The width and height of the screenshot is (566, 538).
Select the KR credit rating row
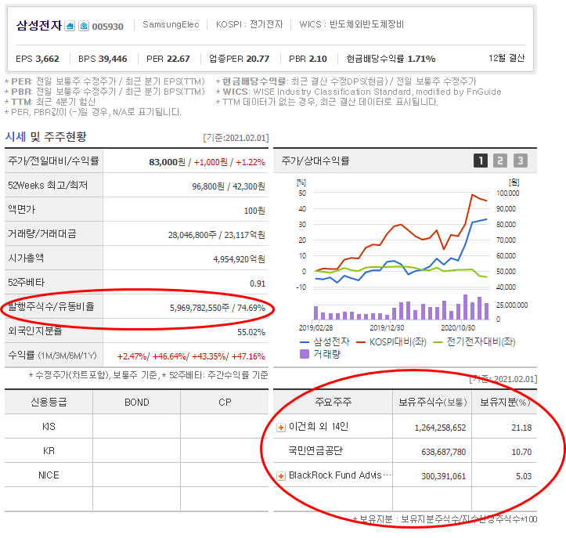click(x=136, y=450)
